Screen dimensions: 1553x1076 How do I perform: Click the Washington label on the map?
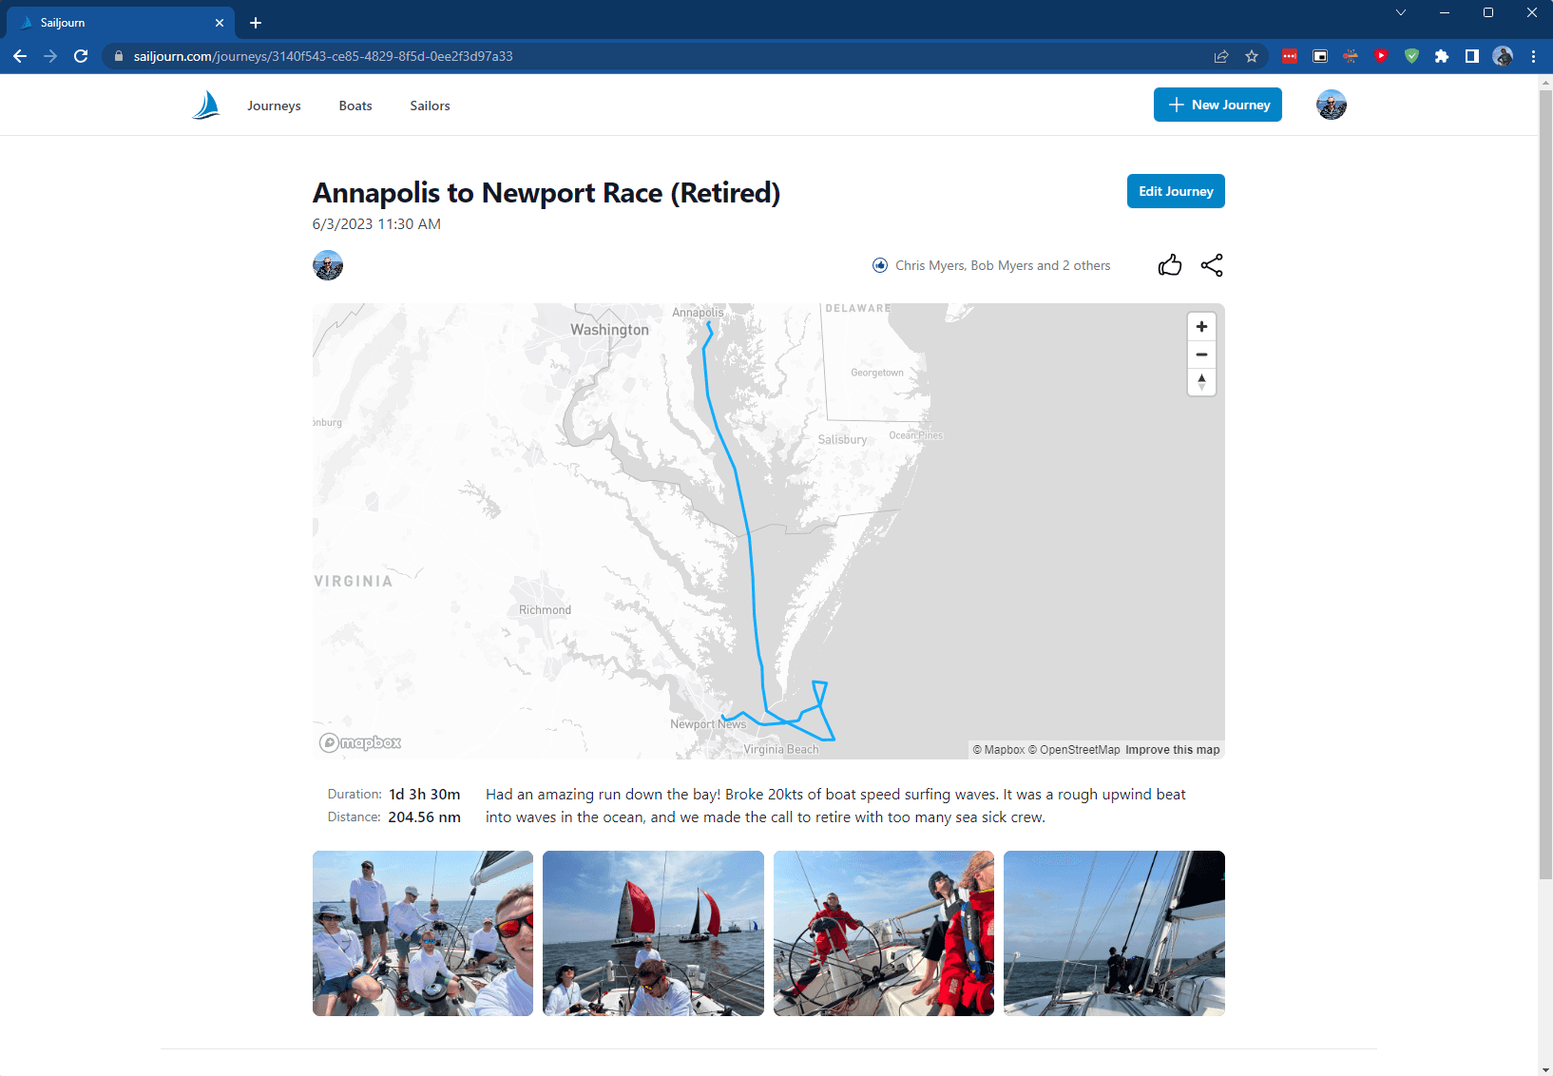pos(609,330)
